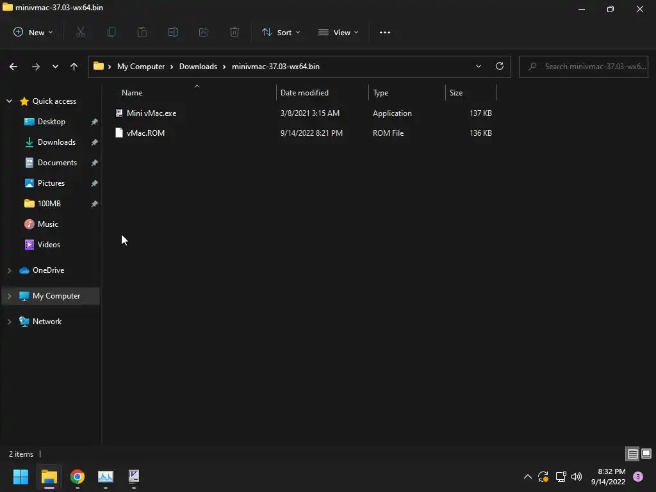
Task: Open the chart monitor taskbar app
Action: pyautogui.click(x=106, y=477)
